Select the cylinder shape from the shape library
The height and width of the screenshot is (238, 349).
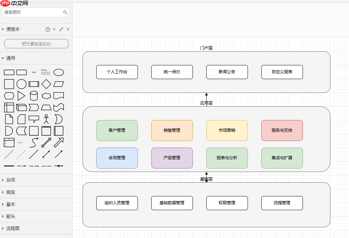[x=34, y=95]
